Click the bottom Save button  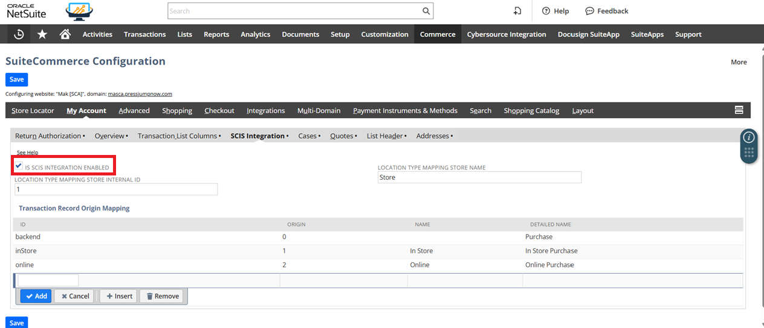[x=17, y=323]
